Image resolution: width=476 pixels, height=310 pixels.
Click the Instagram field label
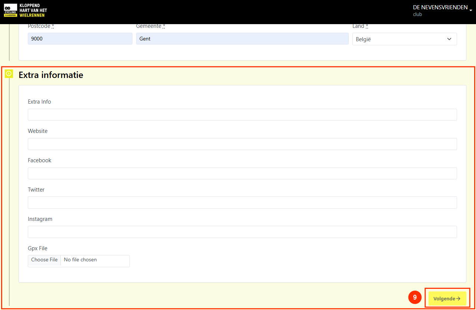coord(40,219)
